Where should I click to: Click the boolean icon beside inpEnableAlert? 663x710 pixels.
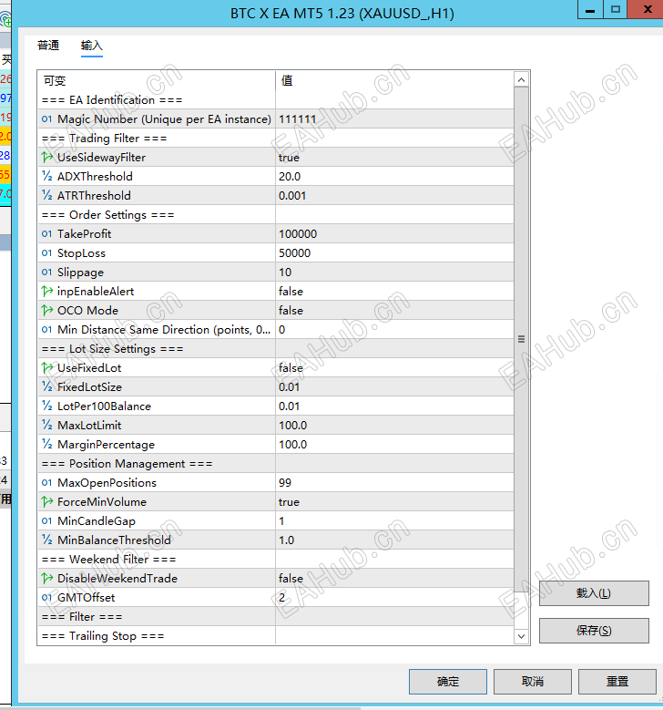coord(46,292)
